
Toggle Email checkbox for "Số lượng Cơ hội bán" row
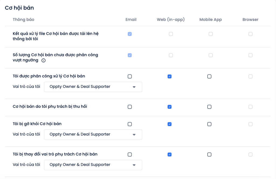pos(130,55)
